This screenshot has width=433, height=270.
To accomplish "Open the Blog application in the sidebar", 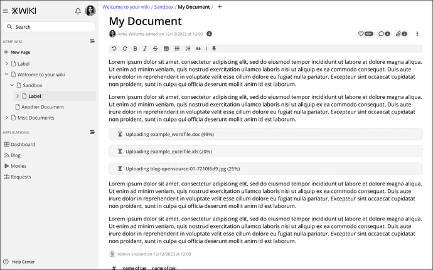I will (16, 155).
